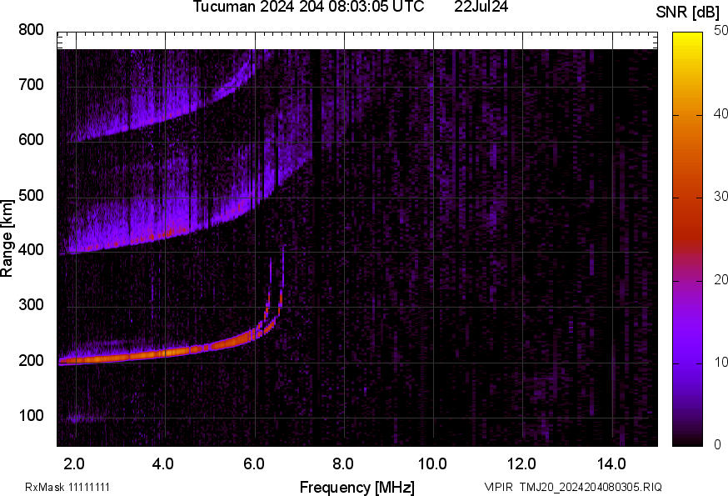The height and width of the screenshot is (496, 728).
Task: Click the 2.0 tick on the frequency axis
Action: point(74,463)
